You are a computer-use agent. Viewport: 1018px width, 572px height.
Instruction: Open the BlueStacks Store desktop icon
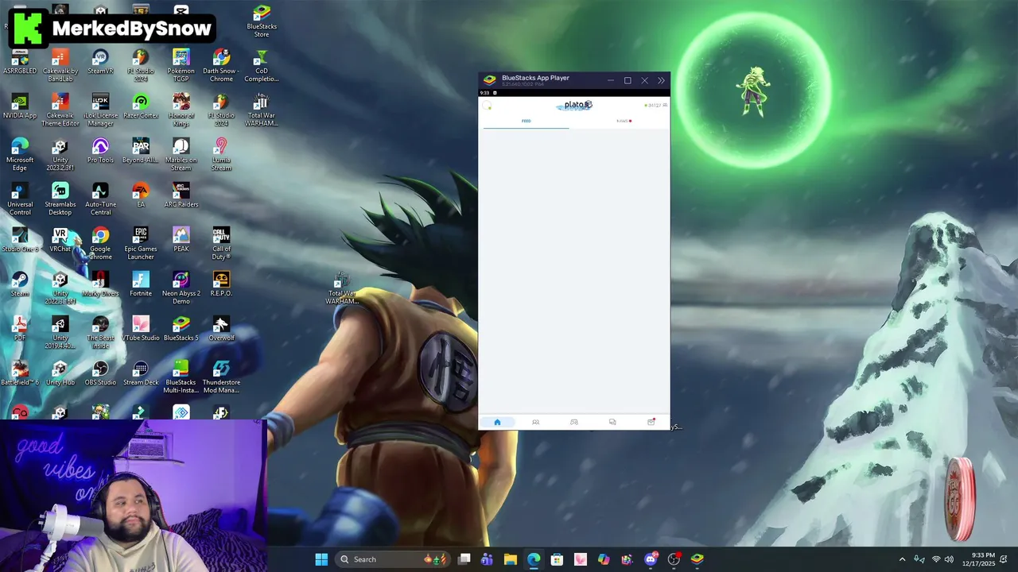point(262,21)
